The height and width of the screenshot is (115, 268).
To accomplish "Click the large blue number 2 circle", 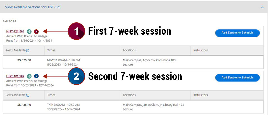I will tap(76, 76).
